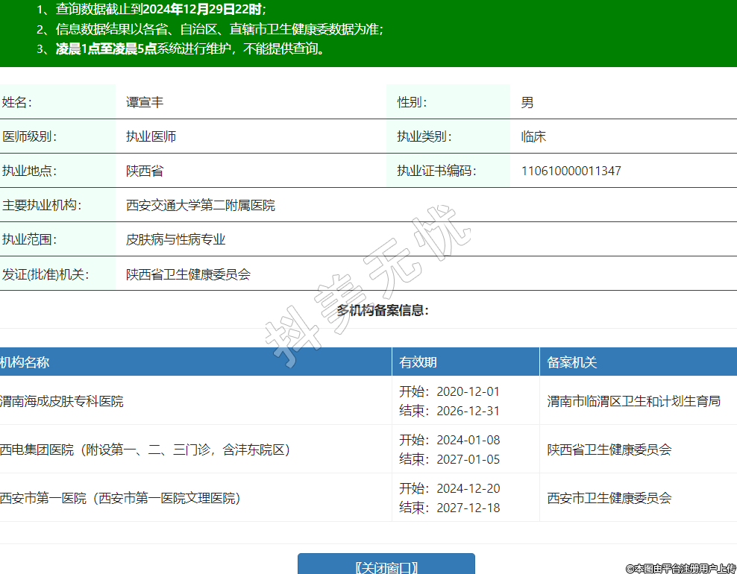Click the issuing authority value beside 发证(批准)机关
The width and height of the screenshot is (737, 574).
(188, 274)
